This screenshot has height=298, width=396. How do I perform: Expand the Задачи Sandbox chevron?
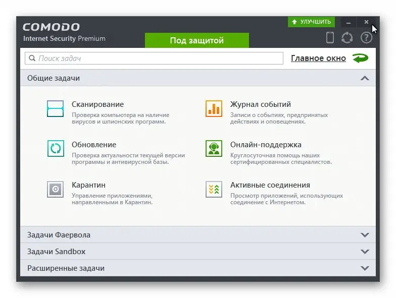pos(365,252)
